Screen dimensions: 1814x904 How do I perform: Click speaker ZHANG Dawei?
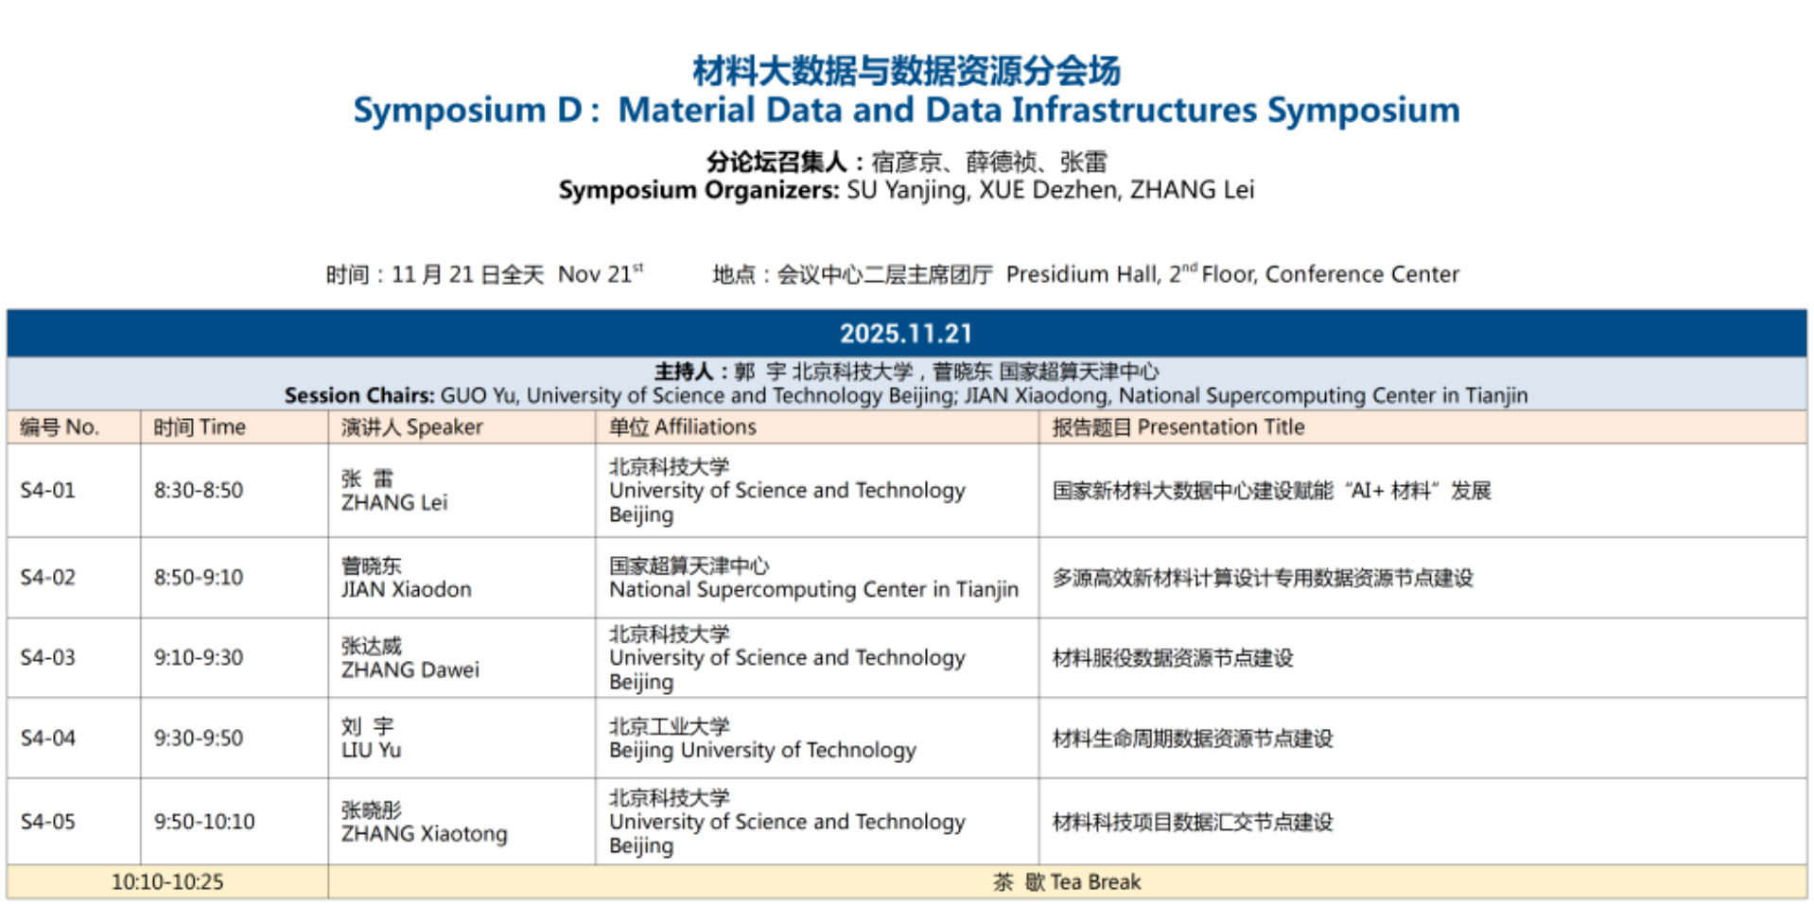tap(410, 669)
